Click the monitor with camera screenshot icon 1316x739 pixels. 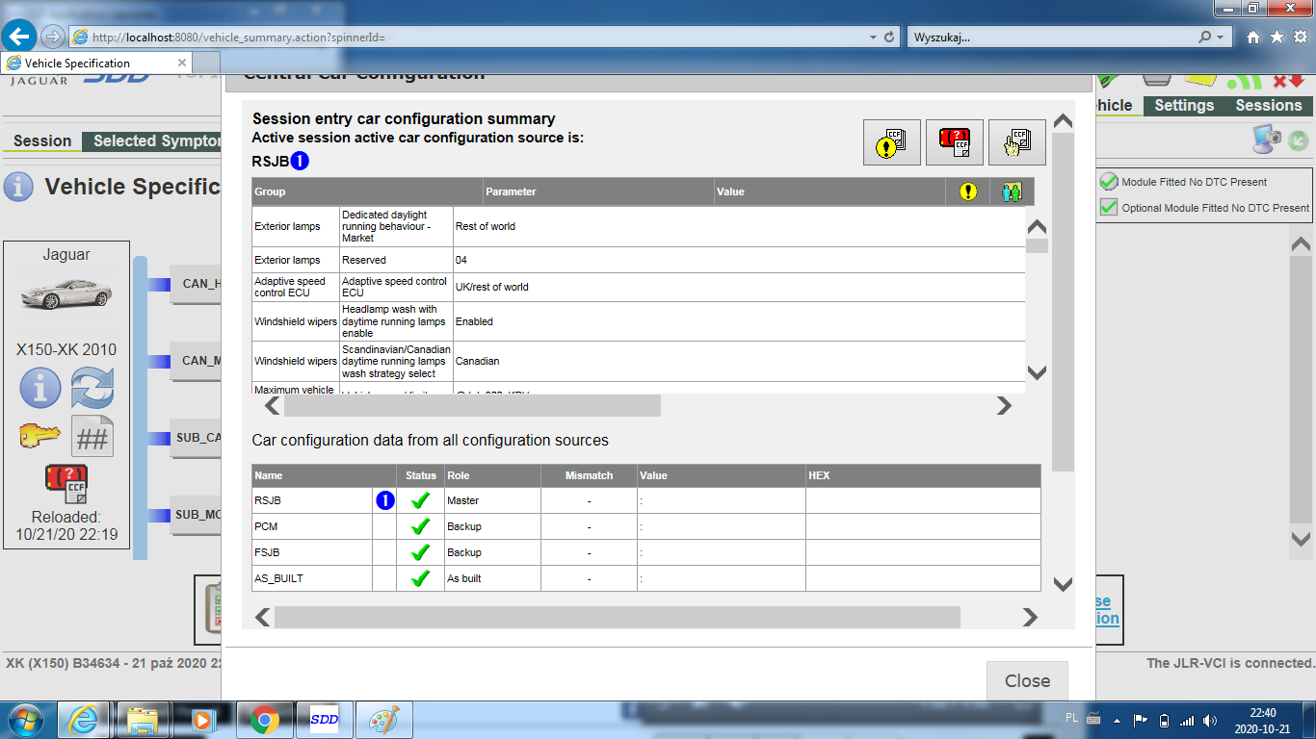pyautogui.click(x=1266, y=140)
